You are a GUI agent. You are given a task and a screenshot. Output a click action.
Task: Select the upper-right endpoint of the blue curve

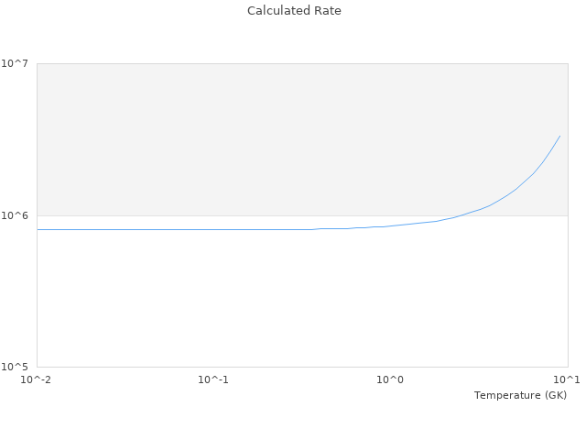coord(560,136)
